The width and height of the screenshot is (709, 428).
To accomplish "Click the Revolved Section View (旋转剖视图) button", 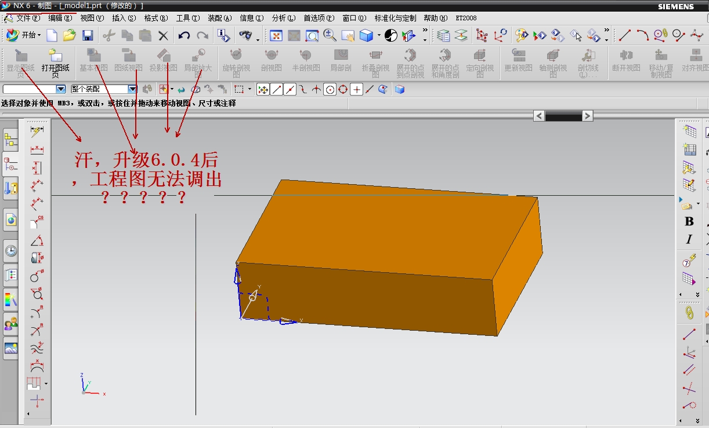I will tap(236, 64).
